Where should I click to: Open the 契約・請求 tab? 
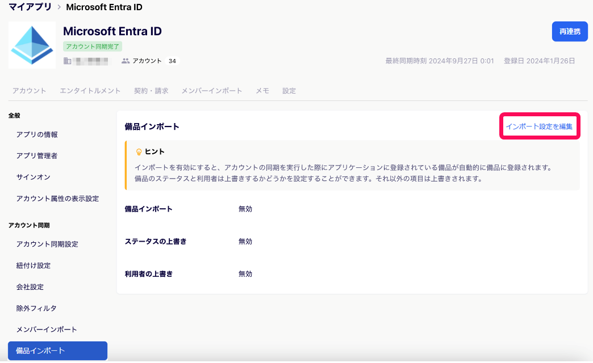(x=151, y=91)
